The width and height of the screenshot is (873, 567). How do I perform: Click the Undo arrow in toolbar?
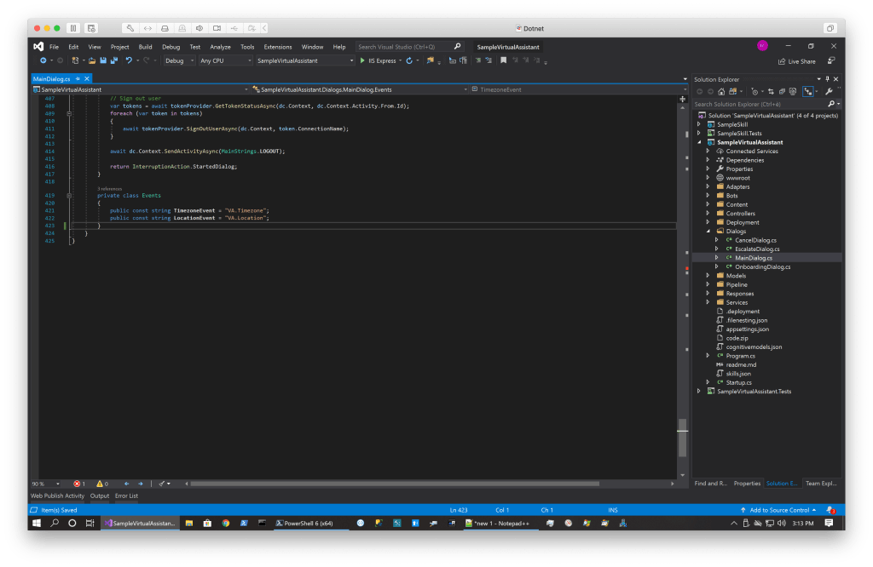(129, 61)
